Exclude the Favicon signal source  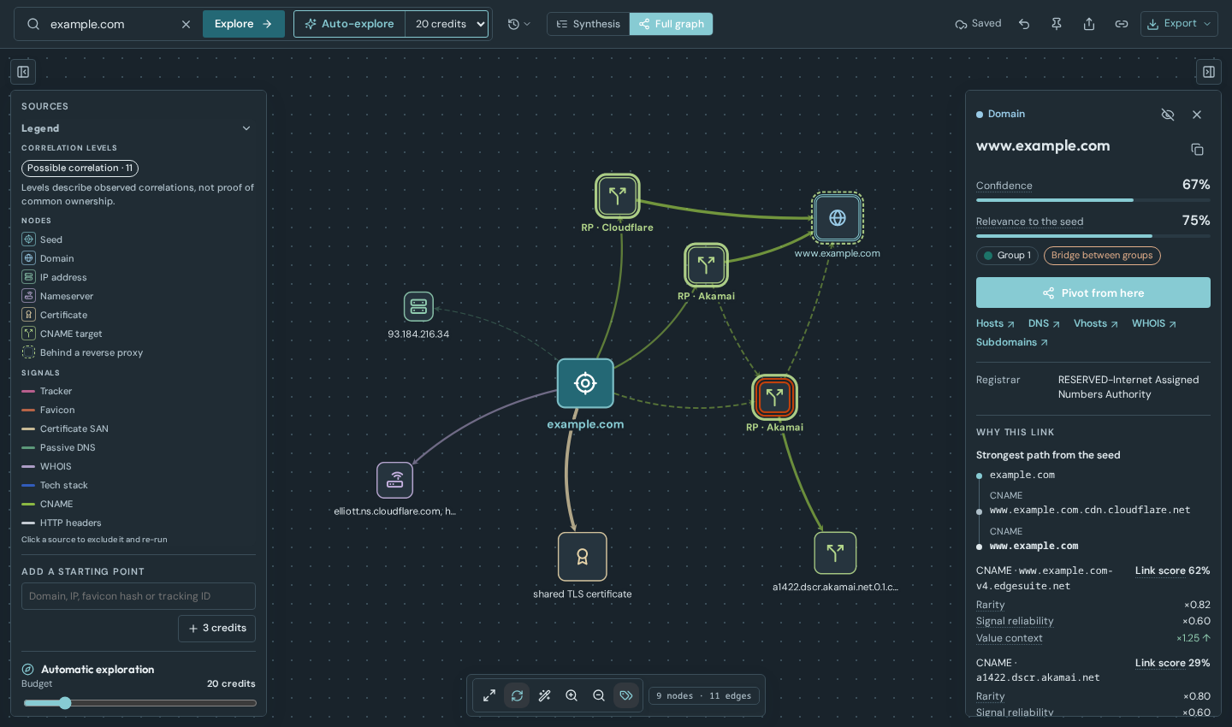[x=48, y=410]
